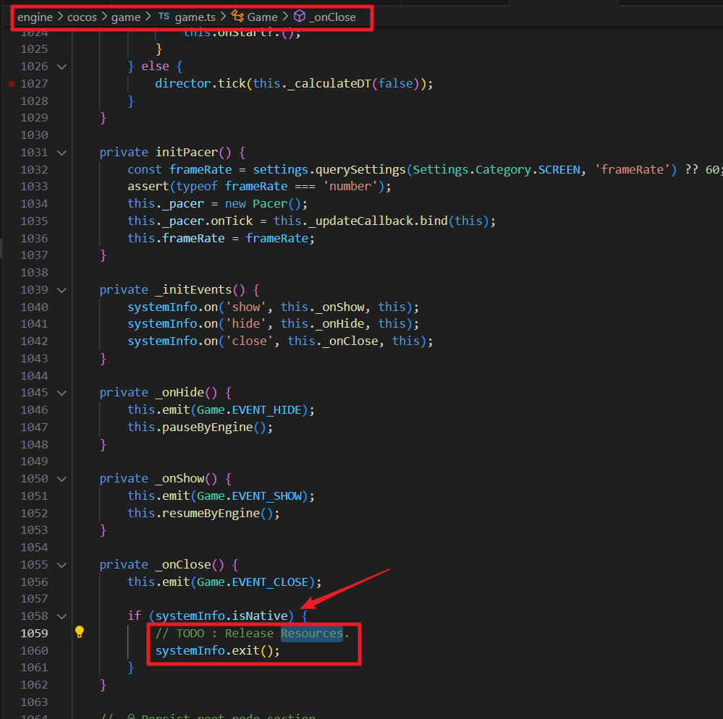Fold the _onHide method at line 1045
Screen dimensions: 723x719
tap(62, 393)
